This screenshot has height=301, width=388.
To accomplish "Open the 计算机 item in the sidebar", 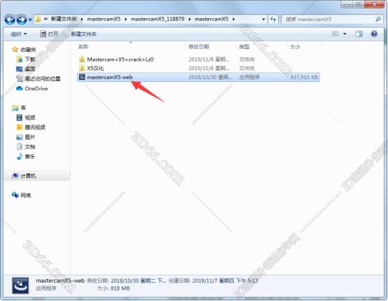I will pos(28,176).
